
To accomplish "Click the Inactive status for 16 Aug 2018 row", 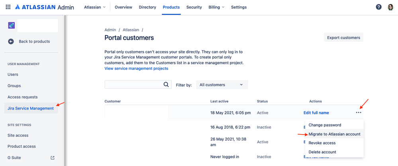I will [264, 127].
